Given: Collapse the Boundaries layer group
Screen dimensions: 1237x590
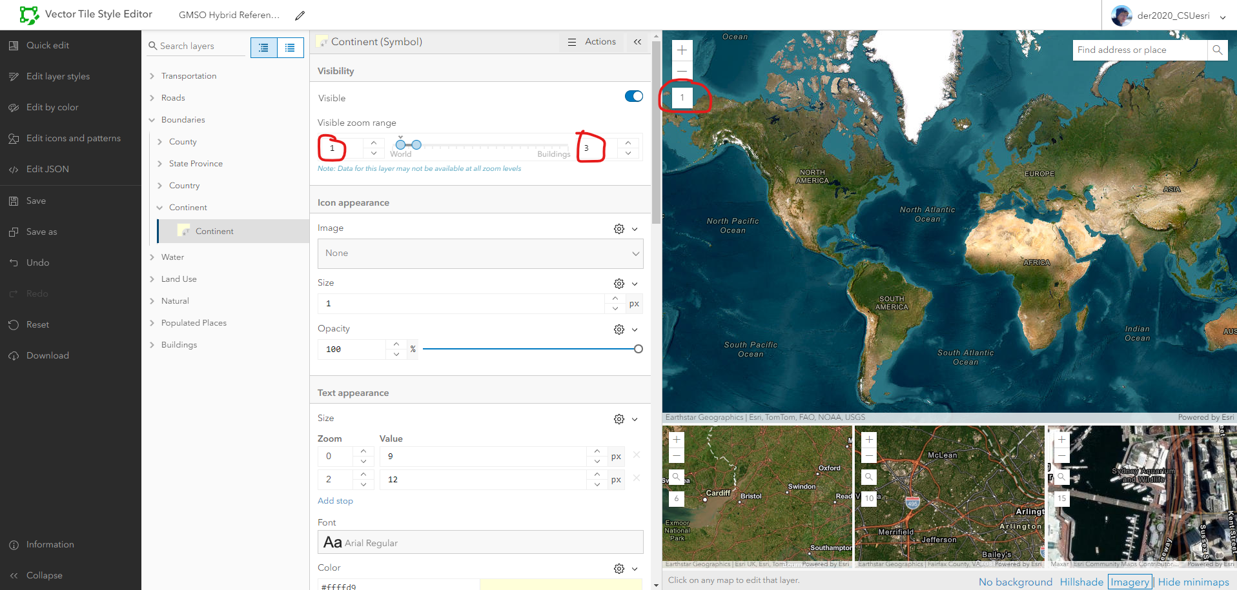Looking at the screenshot, I should coord(152,119).
